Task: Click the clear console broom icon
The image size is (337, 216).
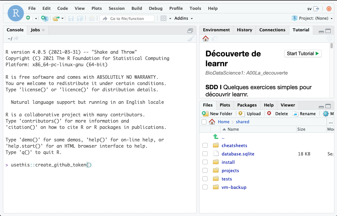Action: coord(191,38)
